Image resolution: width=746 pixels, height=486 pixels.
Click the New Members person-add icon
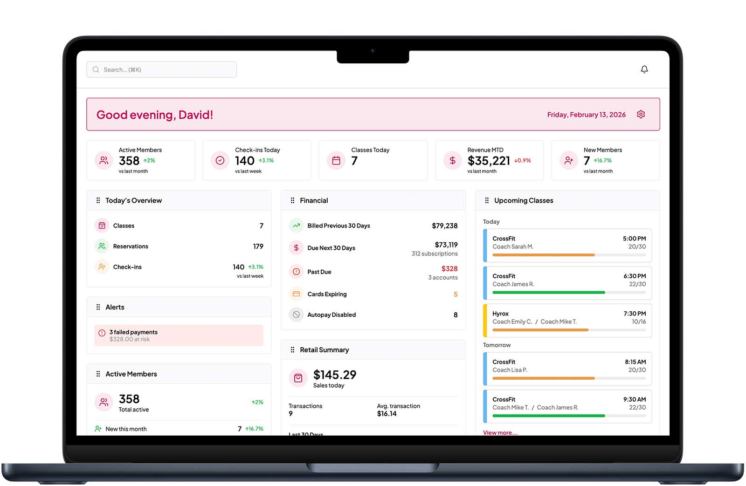pyautogui.click(x=568, y=160)
